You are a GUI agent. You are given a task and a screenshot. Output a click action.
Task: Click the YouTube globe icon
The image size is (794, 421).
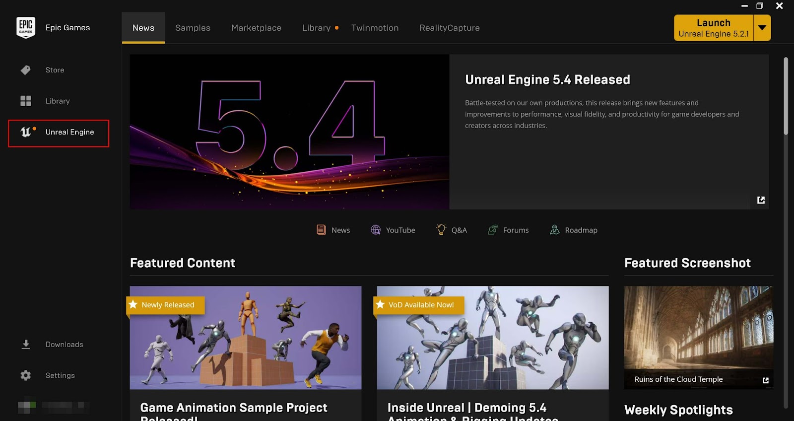(376, 230)
